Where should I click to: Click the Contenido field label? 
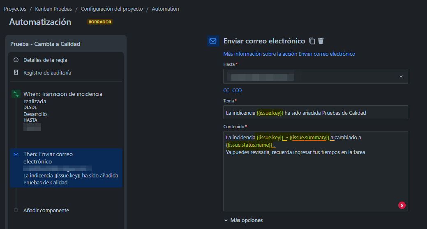[x=234, y=127]
